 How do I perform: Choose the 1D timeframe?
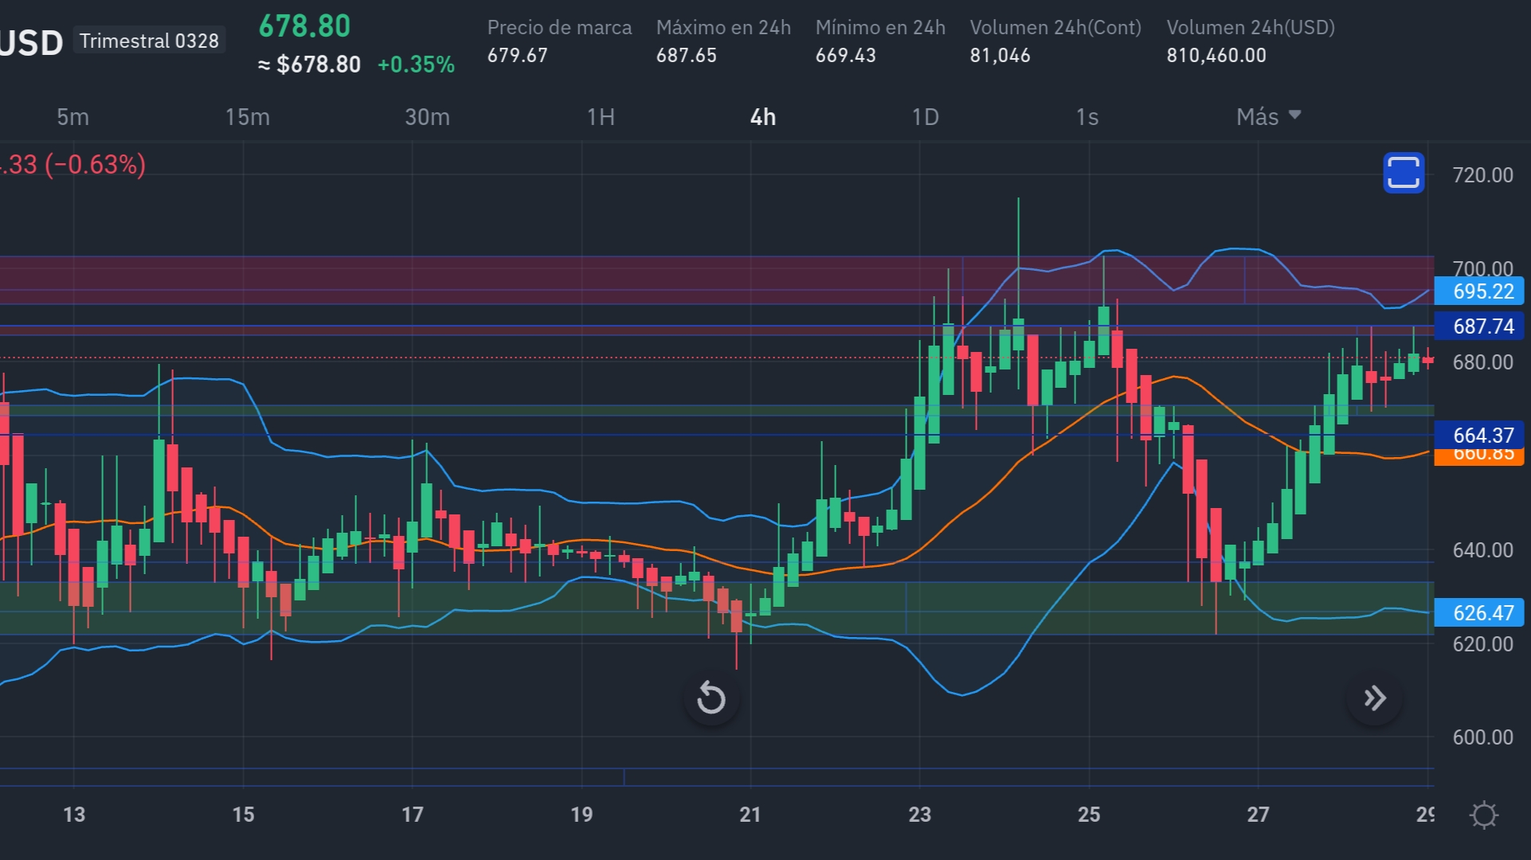(925, 117)
